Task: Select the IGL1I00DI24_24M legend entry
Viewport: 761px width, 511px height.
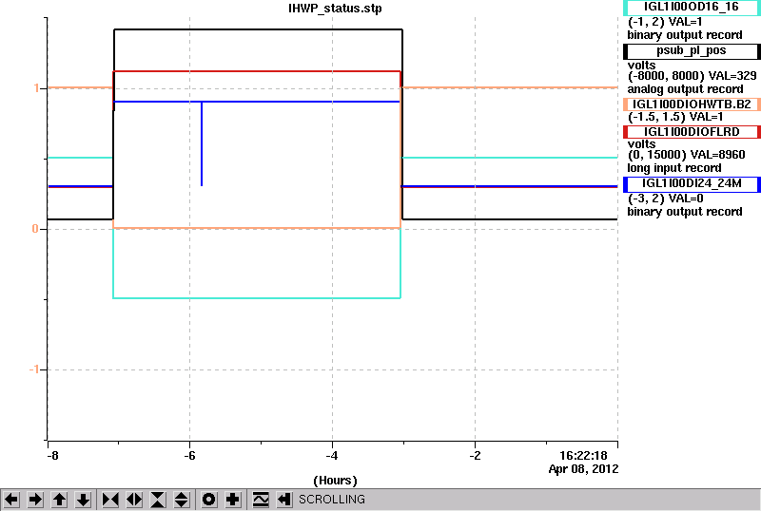Action: (692, 184)
